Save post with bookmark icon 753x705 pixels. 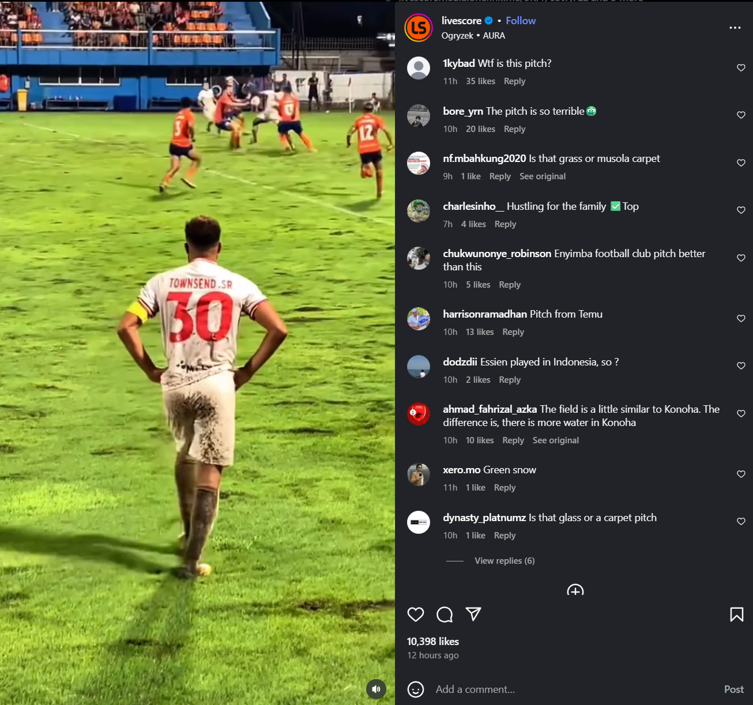coord(737,614)
